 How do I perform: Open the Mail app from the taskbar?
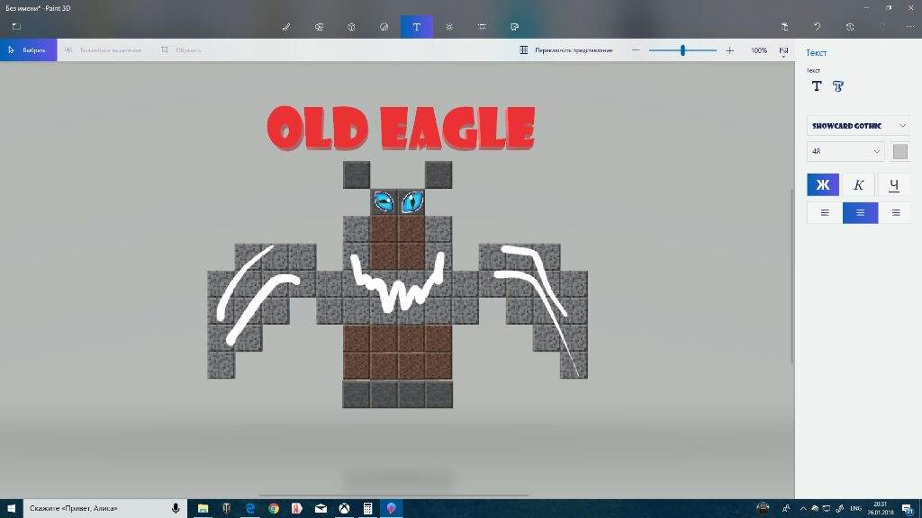click(x=321, y=509)
